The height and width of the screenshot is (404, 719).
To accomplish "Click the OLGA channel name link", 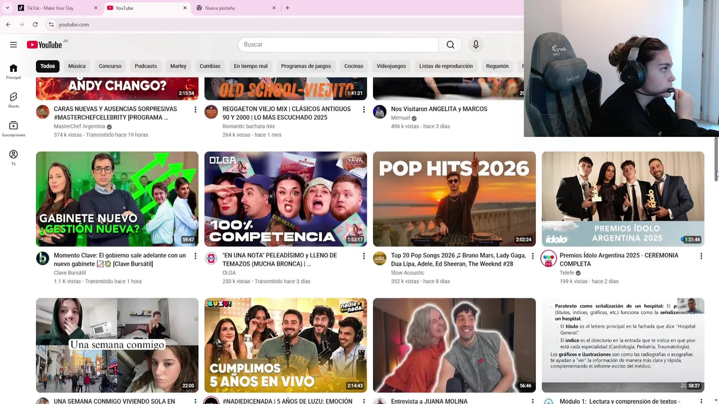I will point(229,273).
